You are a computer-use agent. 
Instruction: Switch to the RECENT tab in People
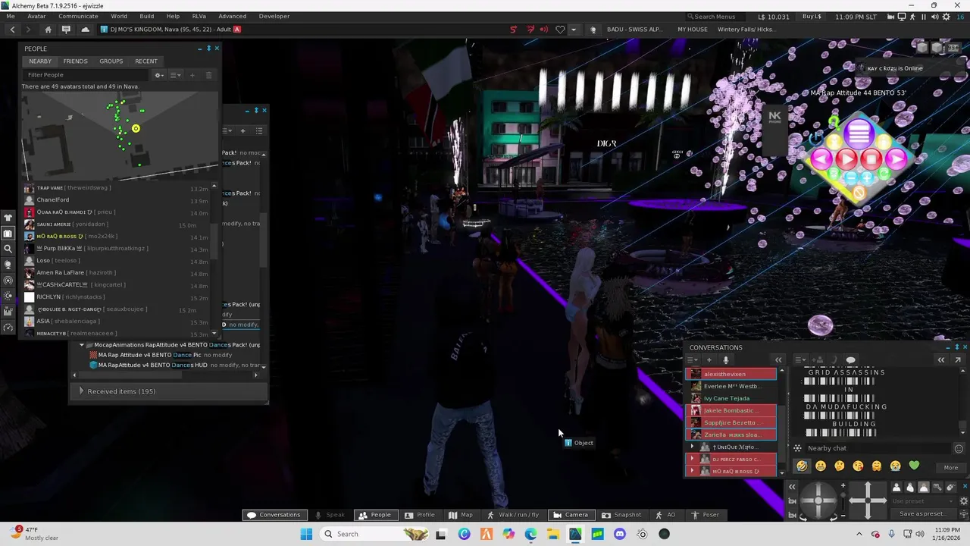(146, 61)
